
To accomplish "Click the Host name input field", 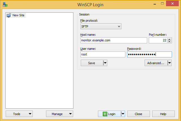I will pyautogui.click(x=114, y=40).
